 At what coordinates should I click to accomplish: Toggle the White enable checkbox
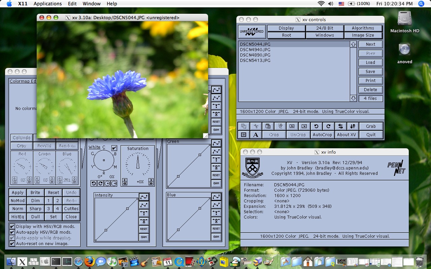114,148
